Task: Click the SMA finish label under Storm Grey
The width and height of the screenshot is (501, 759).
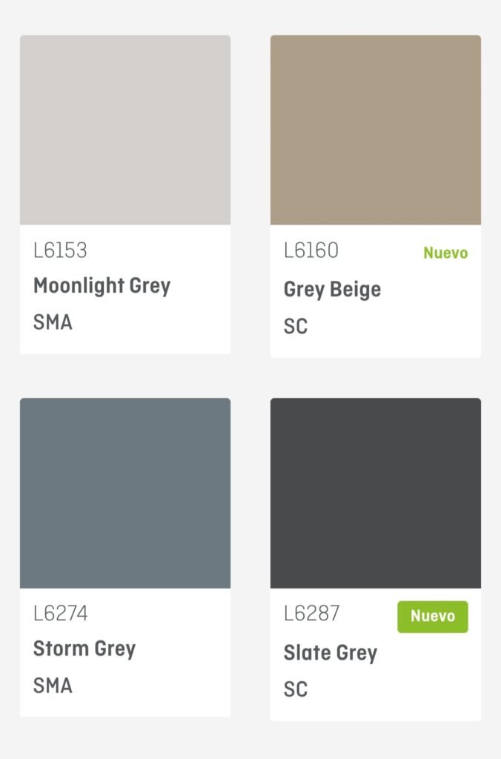Action: [x=53, y=686]
